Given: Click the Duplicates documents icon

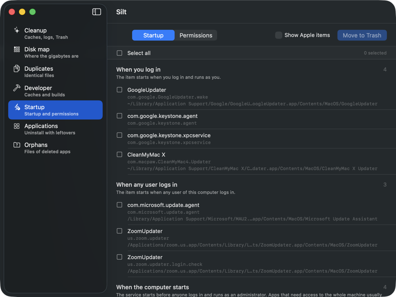Looking at the screenshot, I should [x=17, y=68].
